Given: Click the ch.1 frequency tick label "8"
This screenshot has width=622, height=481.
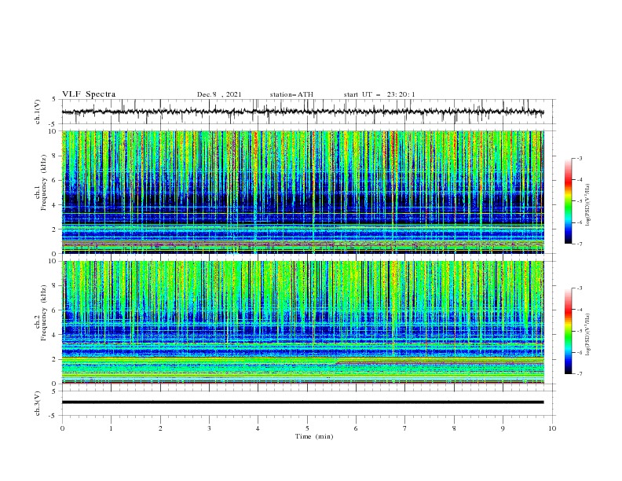Looking at the screenshot, I should tap(55, 156).
